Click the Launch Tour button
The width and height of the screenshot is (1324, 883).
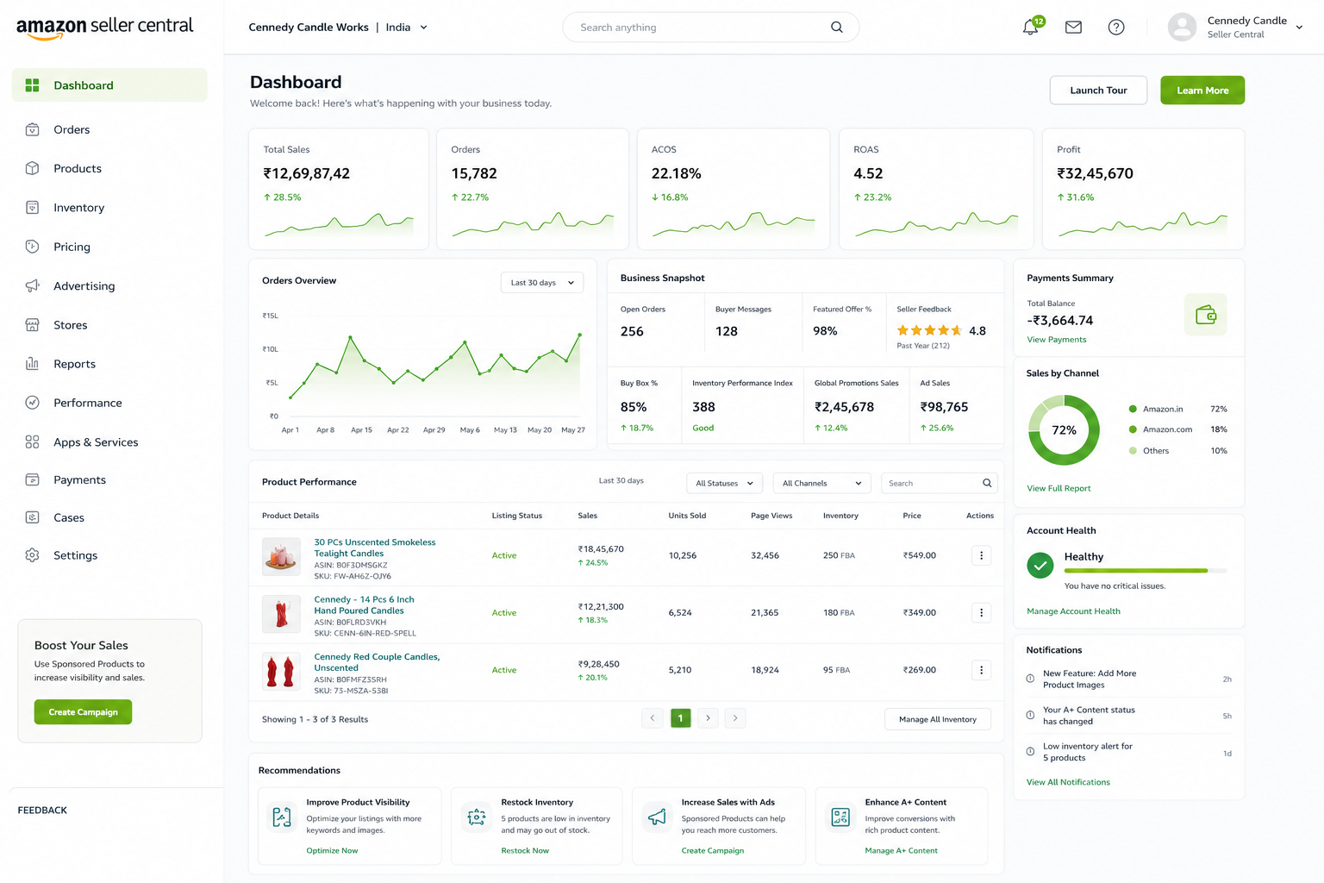pyautogui.click(x=1098, y=91)
